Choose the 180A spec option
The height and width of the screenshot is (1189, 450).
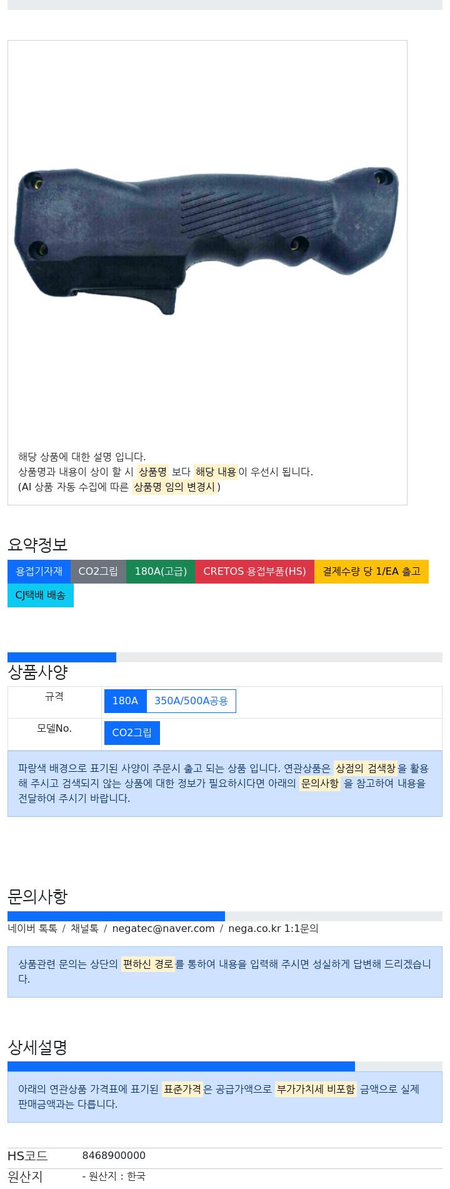125,701
